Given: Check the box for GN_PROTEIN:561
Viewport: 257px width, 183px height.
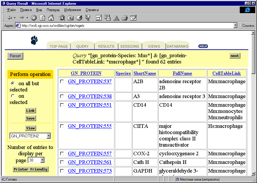Looking at the screenshot, I should click(x=62, y=162).
